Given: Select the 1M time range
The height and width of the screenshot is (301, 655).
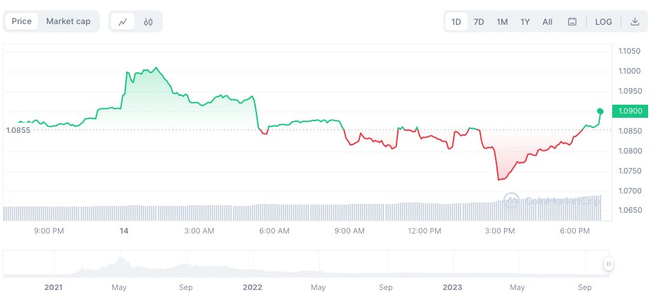Looking at the screenshot, I should (x=502, y=21).
